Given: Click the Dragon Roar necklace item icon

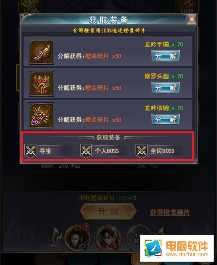Looking at the screenshot, I should (41, 116).
